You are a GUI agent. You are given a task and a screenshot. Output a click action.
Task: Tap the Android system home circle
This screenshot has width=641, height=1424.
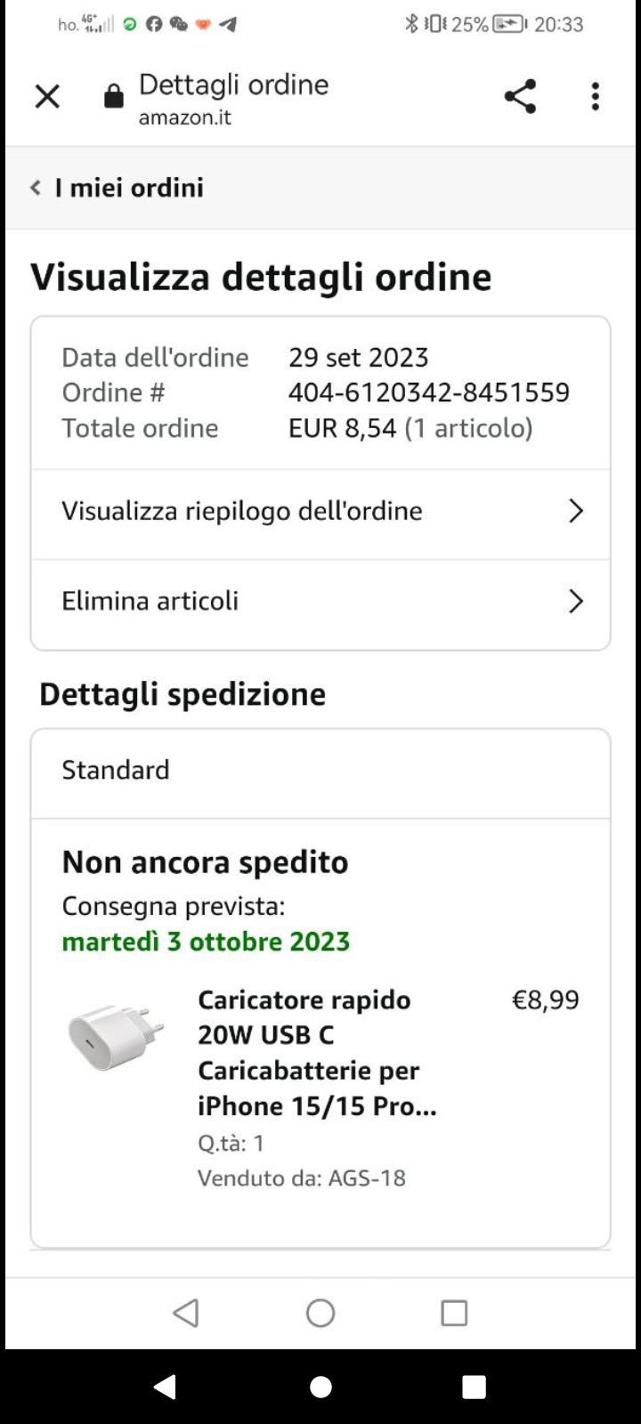pos(320,1387)
